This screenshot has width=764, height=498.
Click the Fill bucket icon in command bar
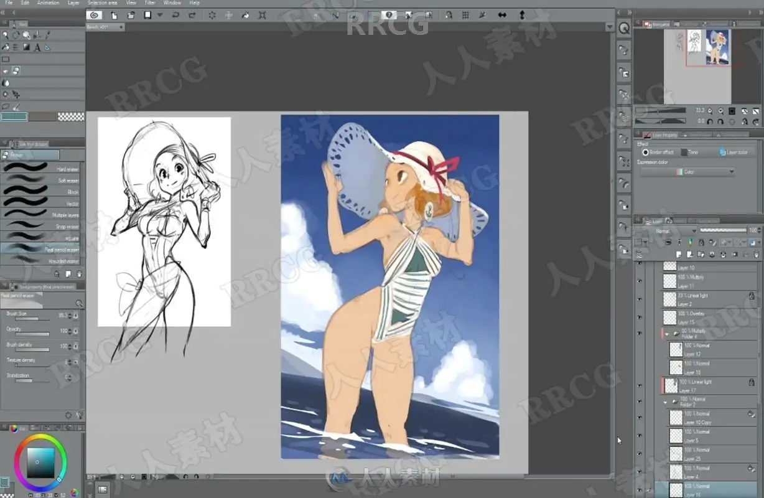(x=246, y=15)
